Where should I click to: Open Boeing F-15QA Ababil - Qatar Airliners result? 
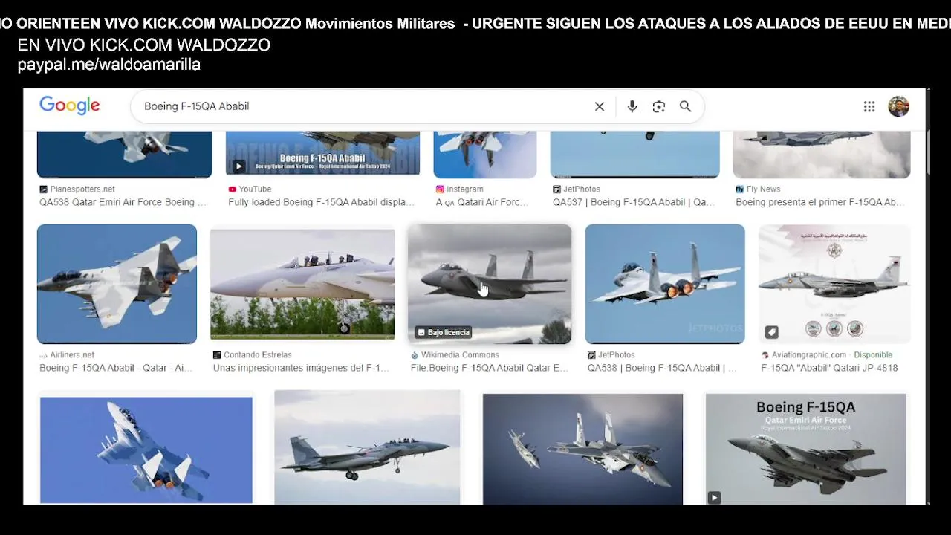116,368
